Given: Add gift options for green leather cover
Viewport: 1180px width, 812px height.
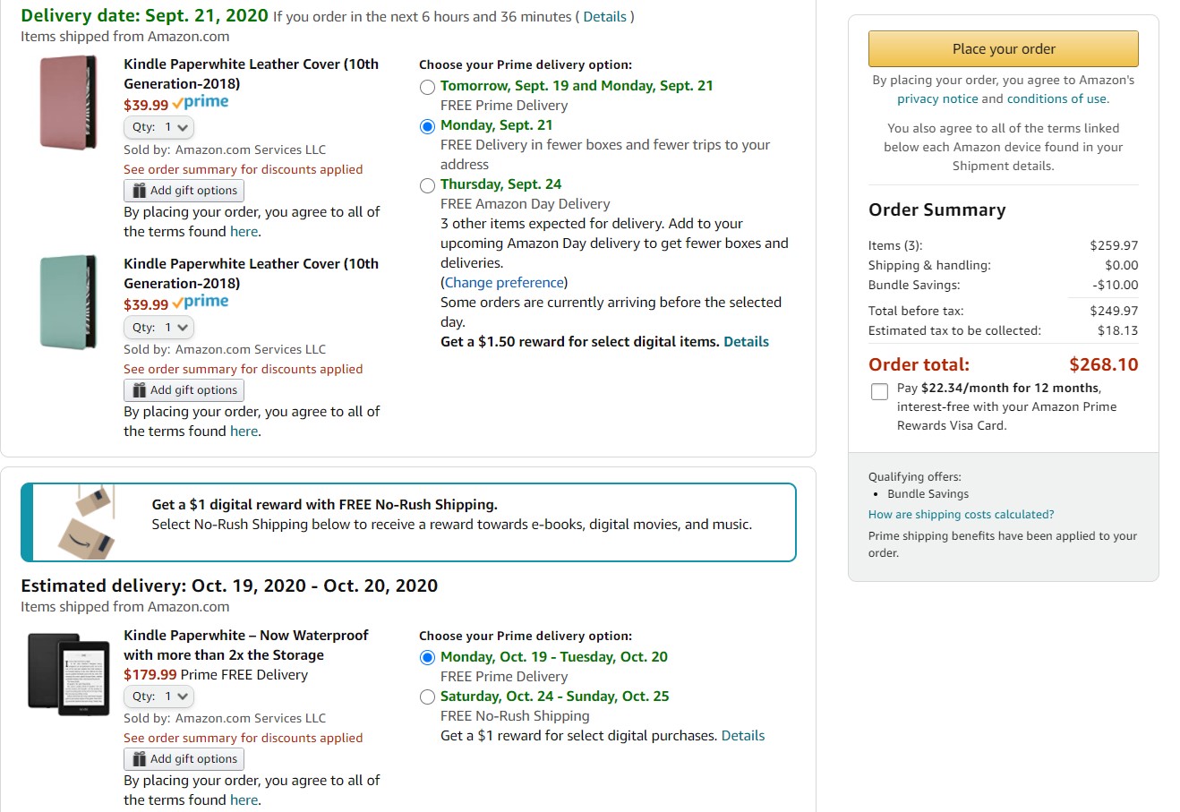Looking at the screenshot, I should tap(184, 390).
